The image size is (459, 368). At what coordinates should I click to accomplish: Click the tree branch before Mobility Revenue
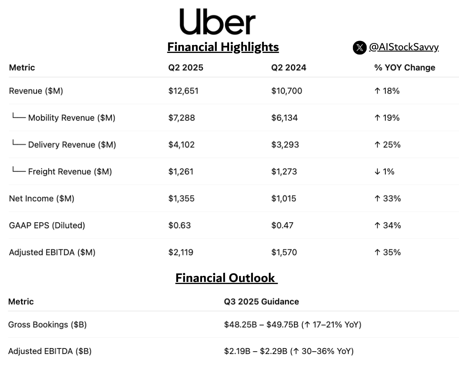[x=19, y=116]
